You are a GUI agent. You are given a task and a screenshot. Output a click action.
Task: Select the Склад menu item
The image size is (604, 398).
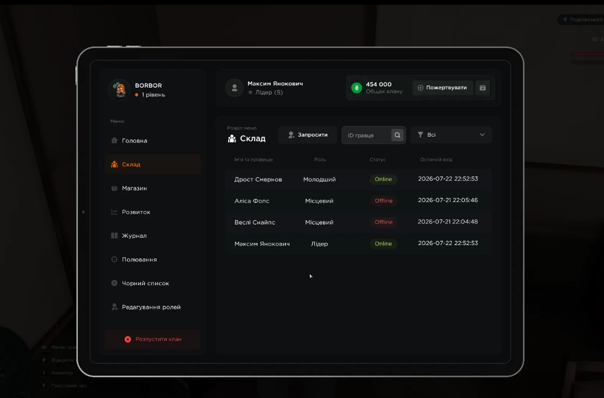click(x=153, y=165)
